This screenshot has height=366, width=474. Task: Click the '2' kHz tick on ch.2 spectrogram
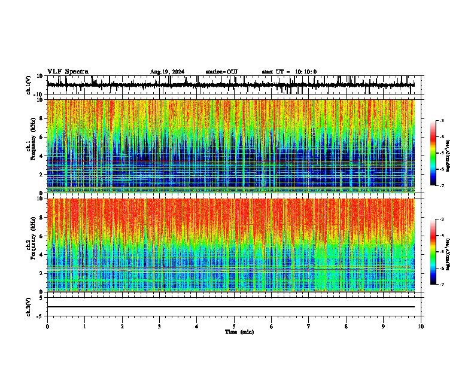[41, 273]
